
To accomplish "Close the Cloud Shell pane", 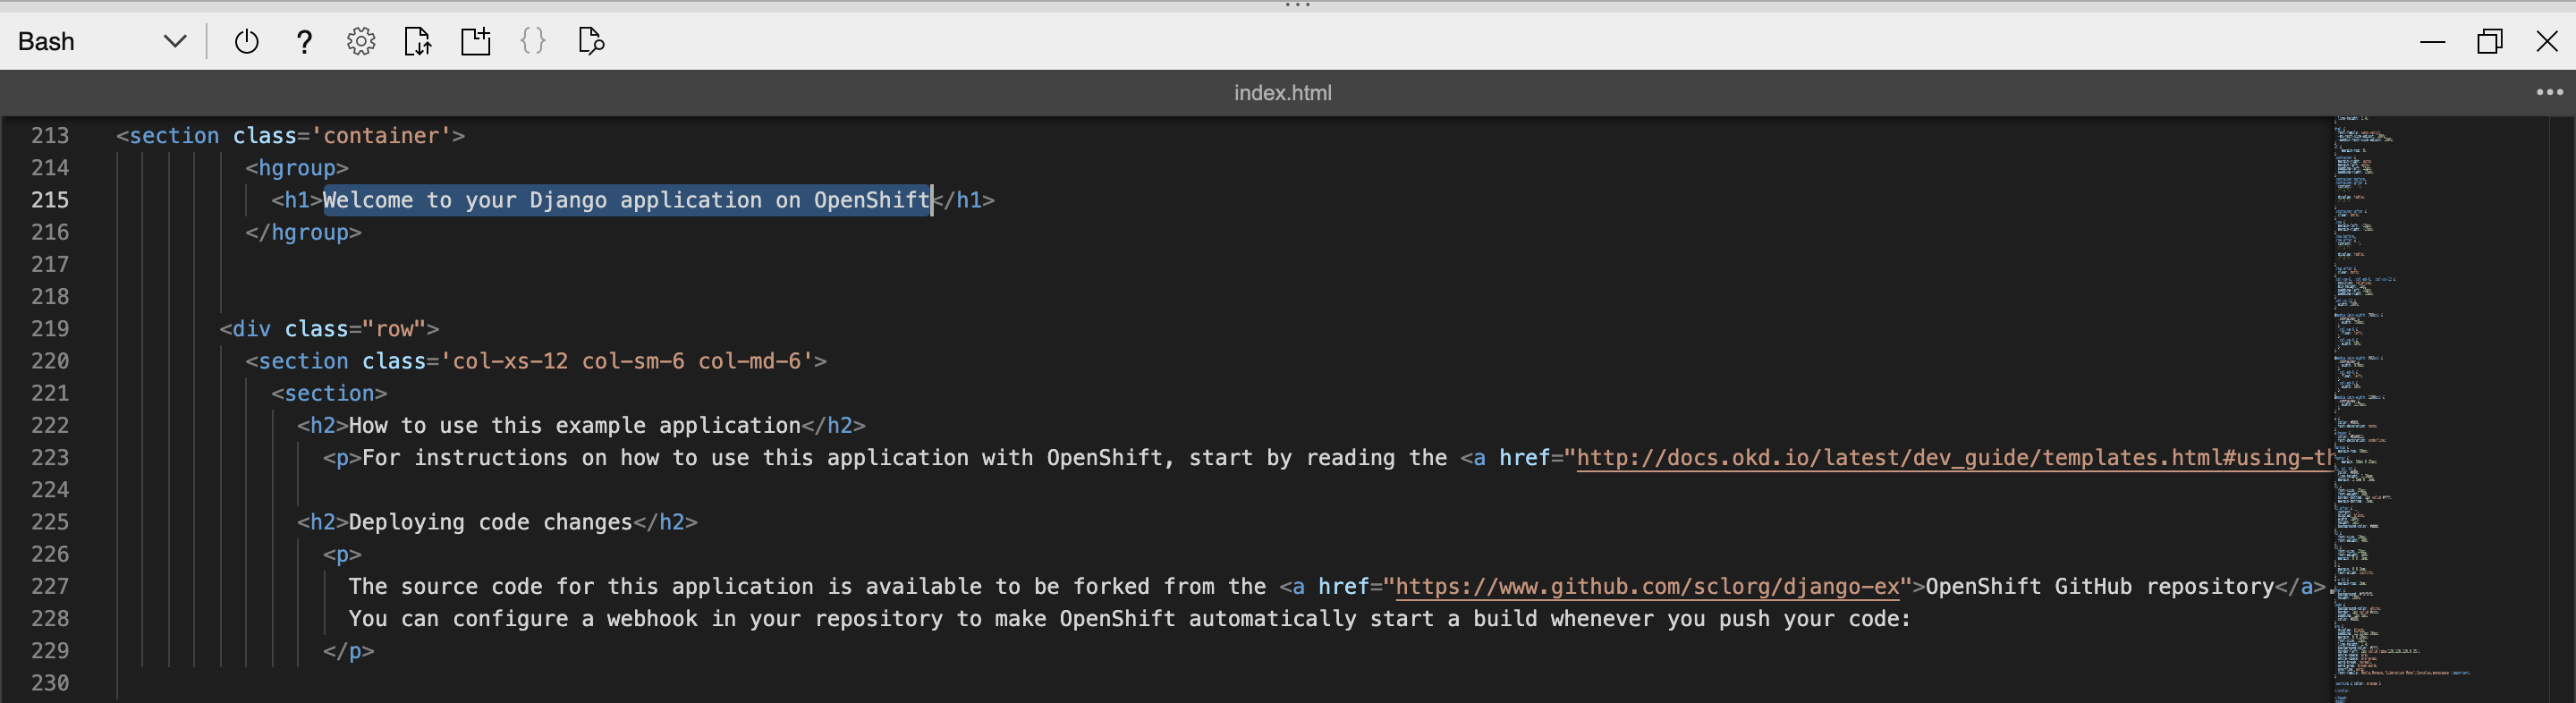I will (2547, 41).
